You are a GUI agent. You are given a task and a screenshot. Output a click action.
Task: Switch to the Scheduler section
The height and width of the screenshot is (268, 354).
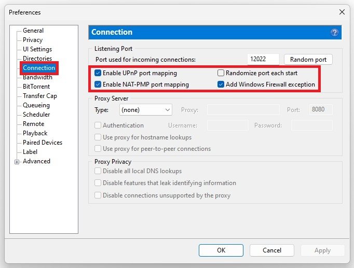pyautogui.click(x=36, y=115)
